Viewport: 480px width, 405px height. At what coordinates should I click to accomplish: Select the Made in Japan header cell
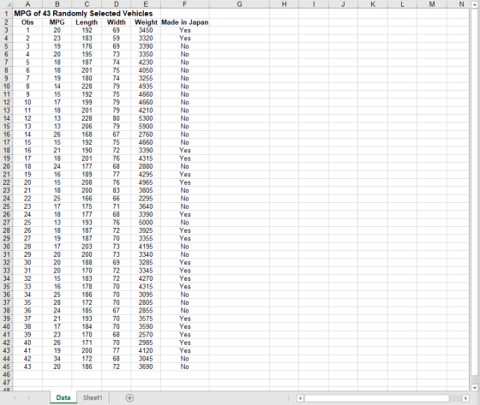click(185, 22)
